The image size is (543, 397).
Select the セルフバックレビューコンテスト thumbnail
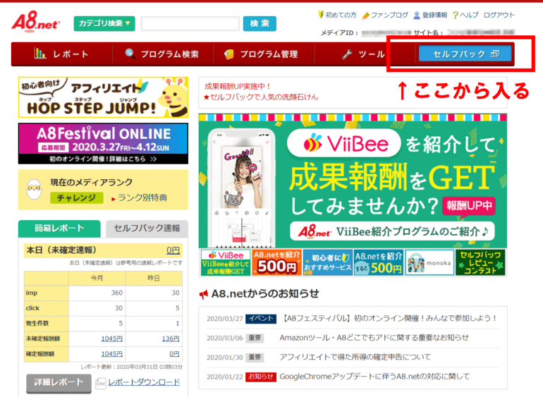click(480, 262)
